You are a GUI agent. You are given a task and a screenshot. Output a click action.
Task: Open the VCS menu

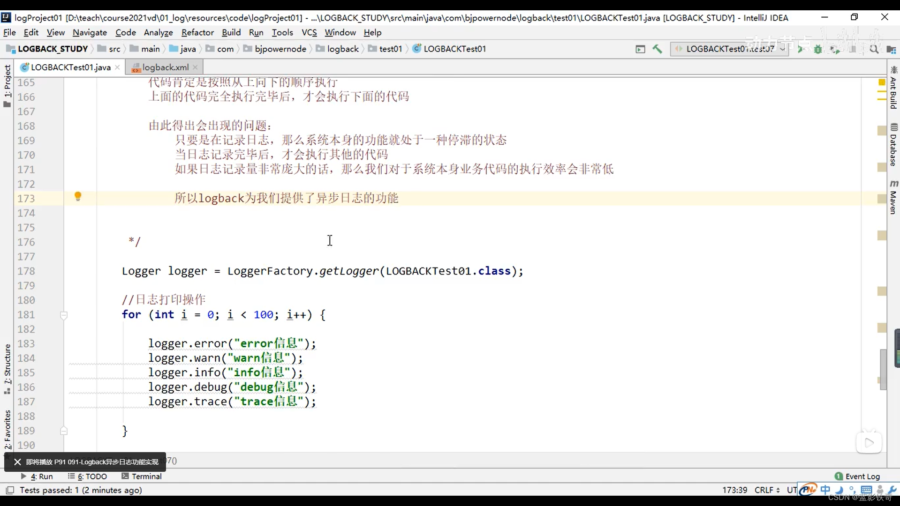pos(309,32)
